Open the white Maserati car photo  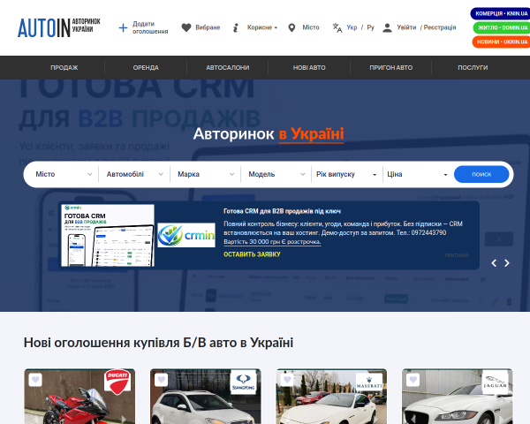(331, 403)
